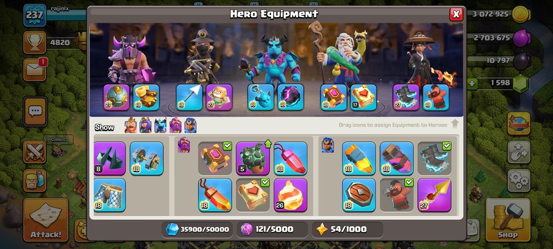This screenshot has height=249, width=553.
Task: Select the Lavaloon Puppet upgradeable equipment
Action: (252, 158)
